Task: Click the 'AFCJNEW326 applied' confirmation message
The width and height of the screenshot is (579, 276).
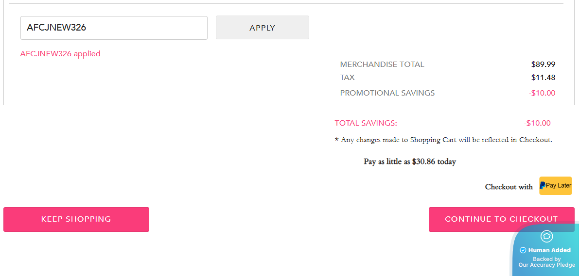Action: [60, 54]
